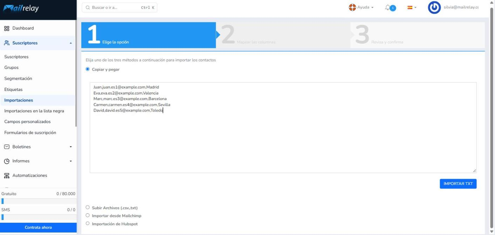Click step 1 Elige la opción tab

(149, 35)
